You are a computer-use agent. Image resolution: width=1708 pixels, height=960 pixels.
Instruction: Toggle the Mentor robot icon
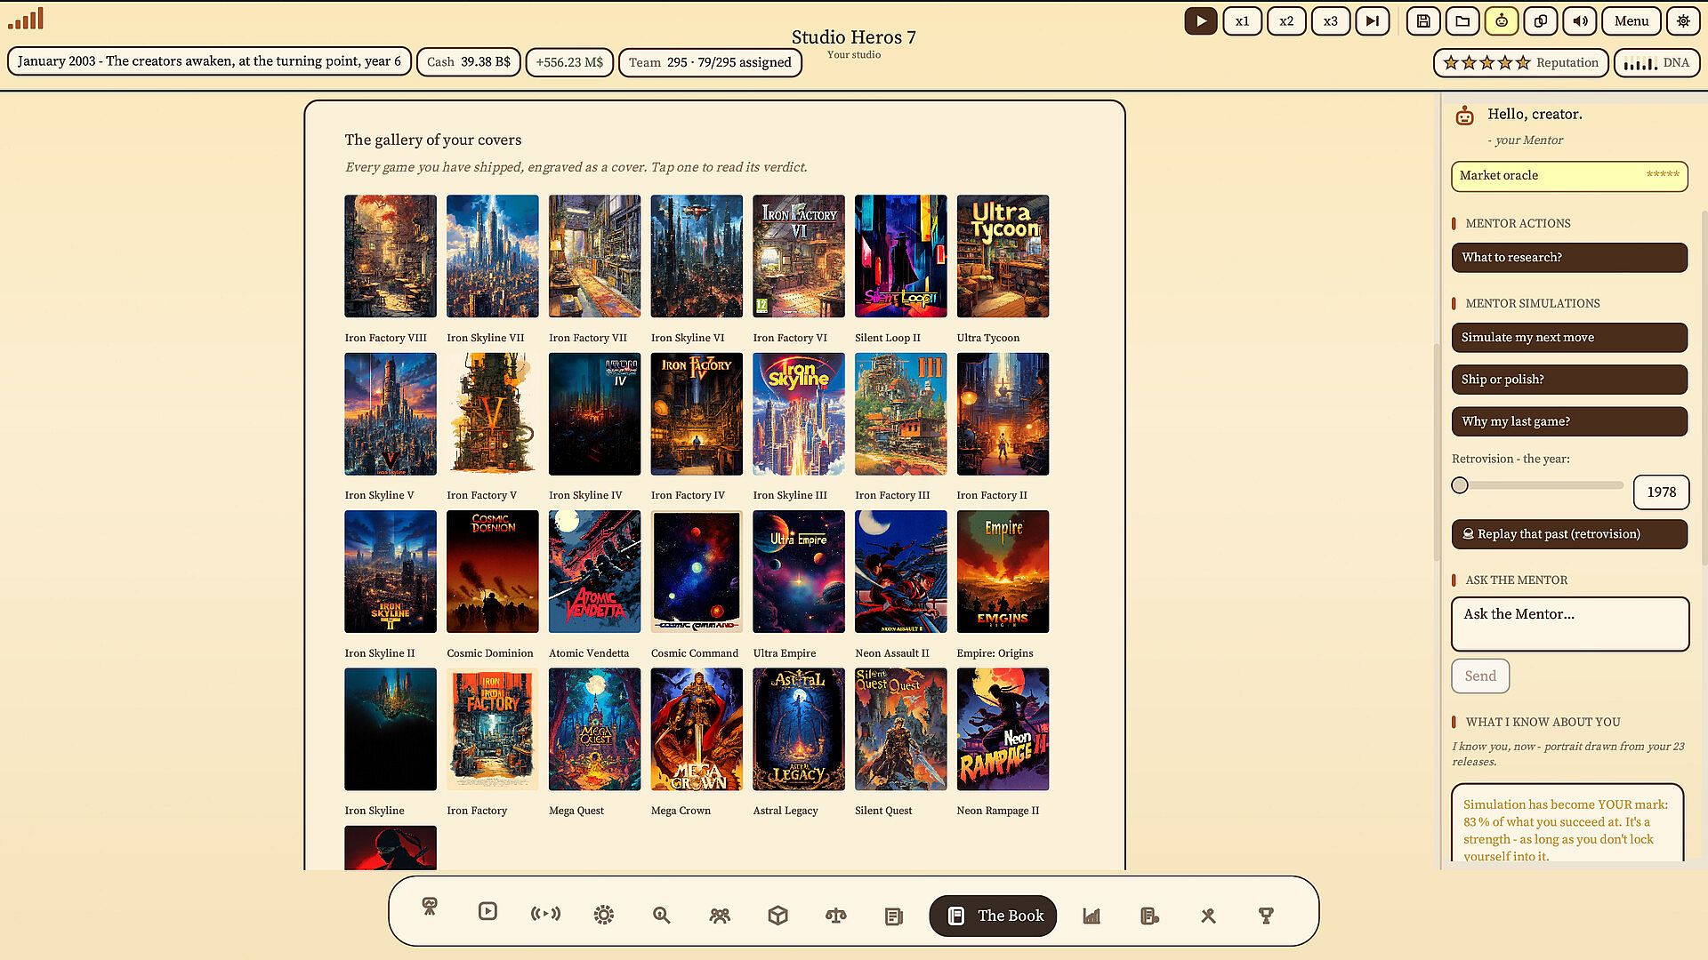pyautogui.click(x=1502, y=21)
